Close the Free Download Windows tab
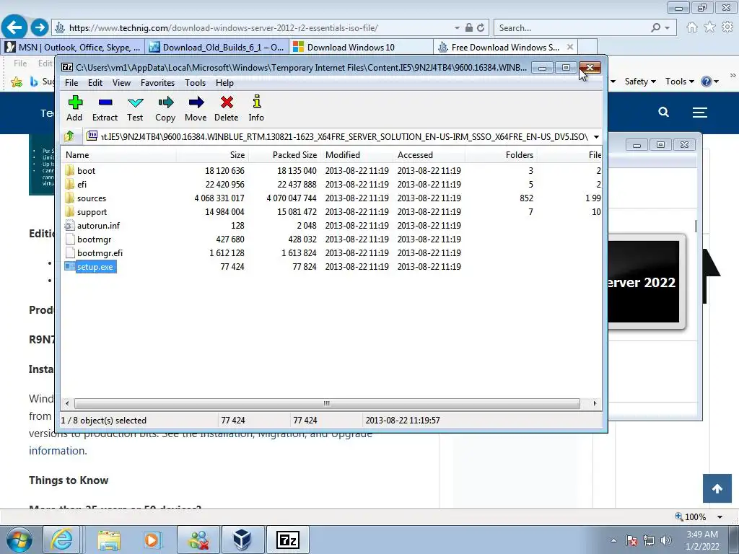Image resolution: width=739 pixels, height=554 pixels. (x=570, y=47)
